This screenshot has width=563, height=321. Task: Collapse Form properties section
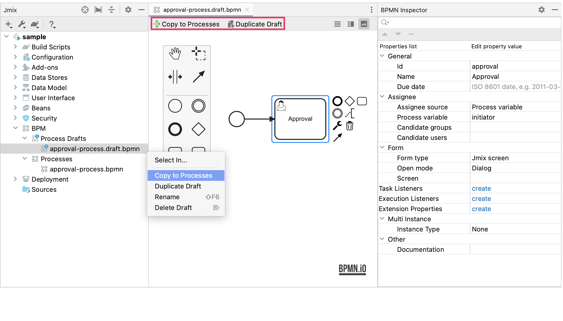382,148
